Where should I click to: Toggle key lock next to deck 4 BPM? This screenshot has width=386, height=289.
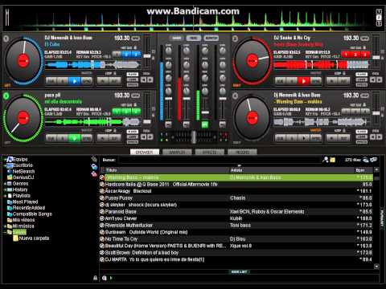(364, 96)
